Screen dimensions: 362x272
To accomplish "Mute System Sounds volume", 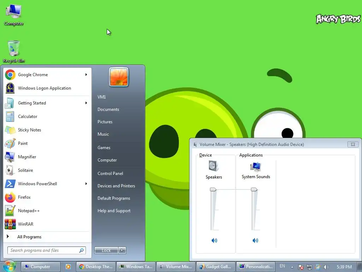I will click(255, 240).
